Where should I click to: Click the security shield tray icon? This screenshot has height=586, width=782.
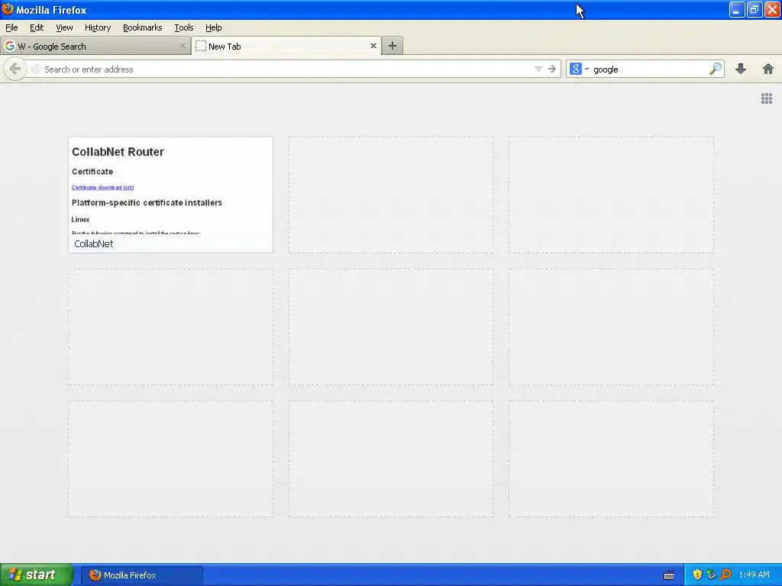tap(697, 575)
